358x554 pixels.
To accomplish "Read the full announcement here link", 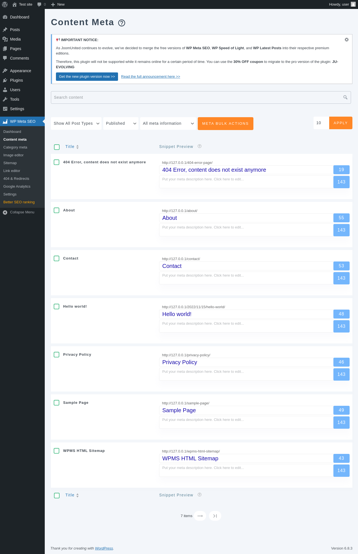I will pyautogui.click(x=150, y=77).
